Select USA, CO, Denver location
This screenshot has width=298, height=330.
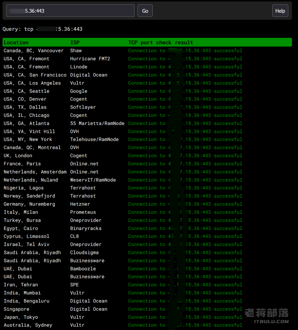tap(25, 99)
